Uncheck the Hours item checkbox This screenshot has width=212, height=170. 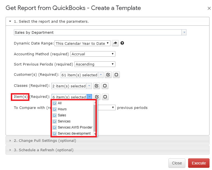pyautogui.click(x=55, y=109)
